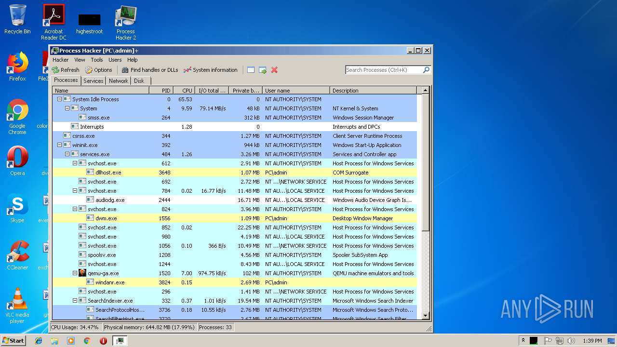The image size is (617, 347).
Task: Collapse the System process node
Action: [x=67, y=108]
